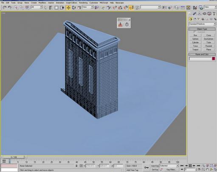
Task: Select the Move tool in toolbar
Action: (68, 8)
